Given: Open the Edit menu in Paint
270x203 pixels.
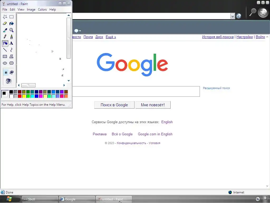Looking at the screenshot, I should tap(12, 10).
